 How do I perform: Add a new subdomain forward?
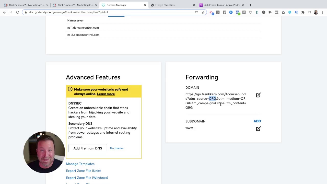point(257,121)
